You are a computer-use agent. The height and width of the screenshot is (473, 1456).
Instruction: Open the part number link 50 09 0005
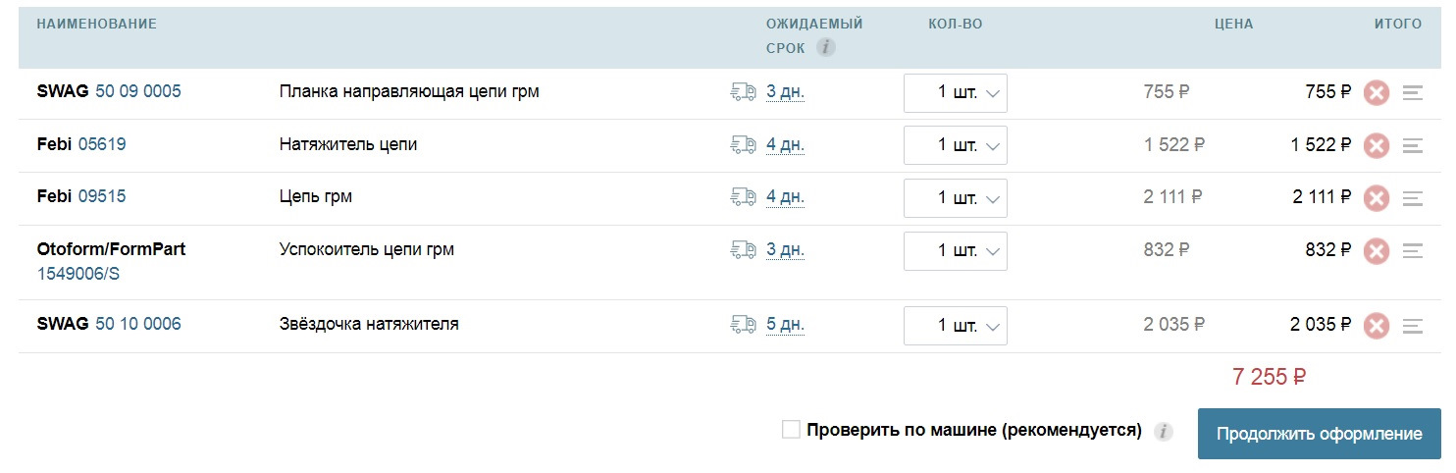pos(138,91)
